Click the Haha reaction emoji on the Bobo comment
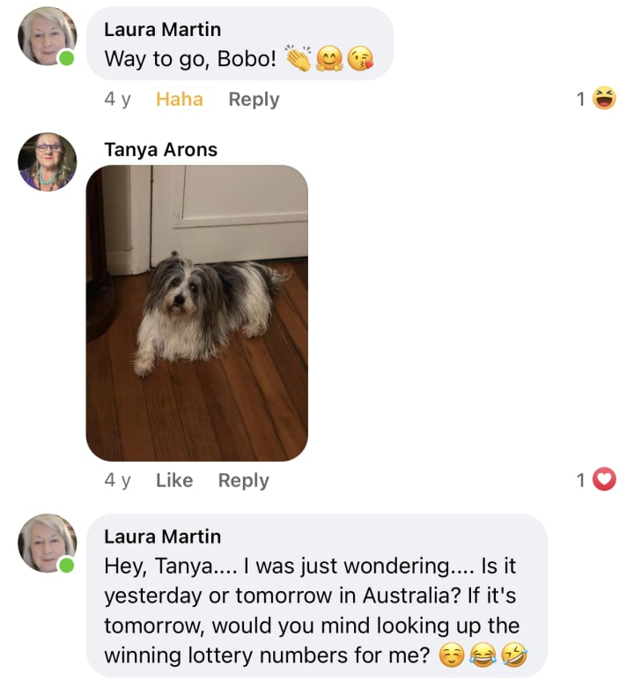 [604, 98]
